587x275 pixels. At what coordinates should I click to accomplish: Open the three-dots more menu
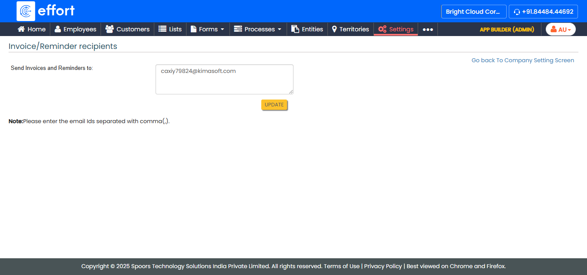[x=428, y=29]
